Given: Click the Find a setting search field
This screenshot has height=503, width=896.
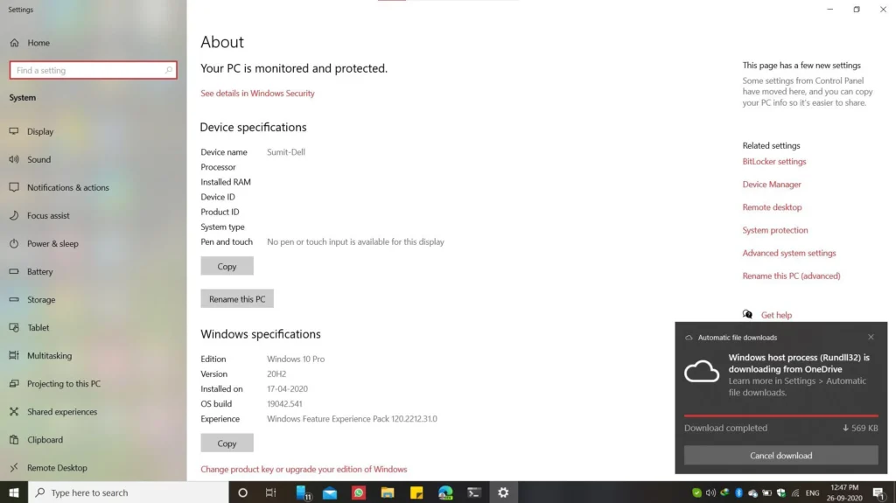Looking at the screenshot, I should tap(93, 70).
